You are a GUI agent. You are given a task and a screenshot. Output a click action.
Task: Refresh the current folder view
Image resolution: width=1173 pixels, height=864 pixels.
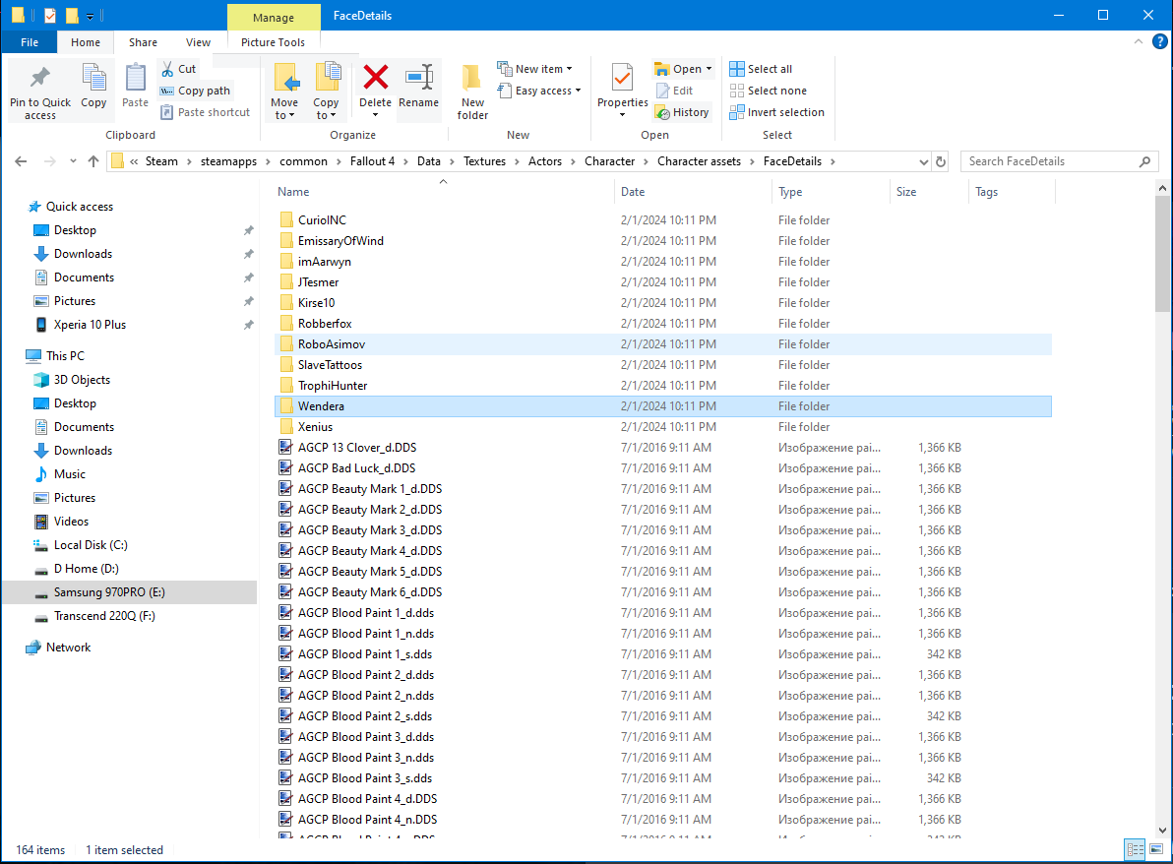coord(941,161)
